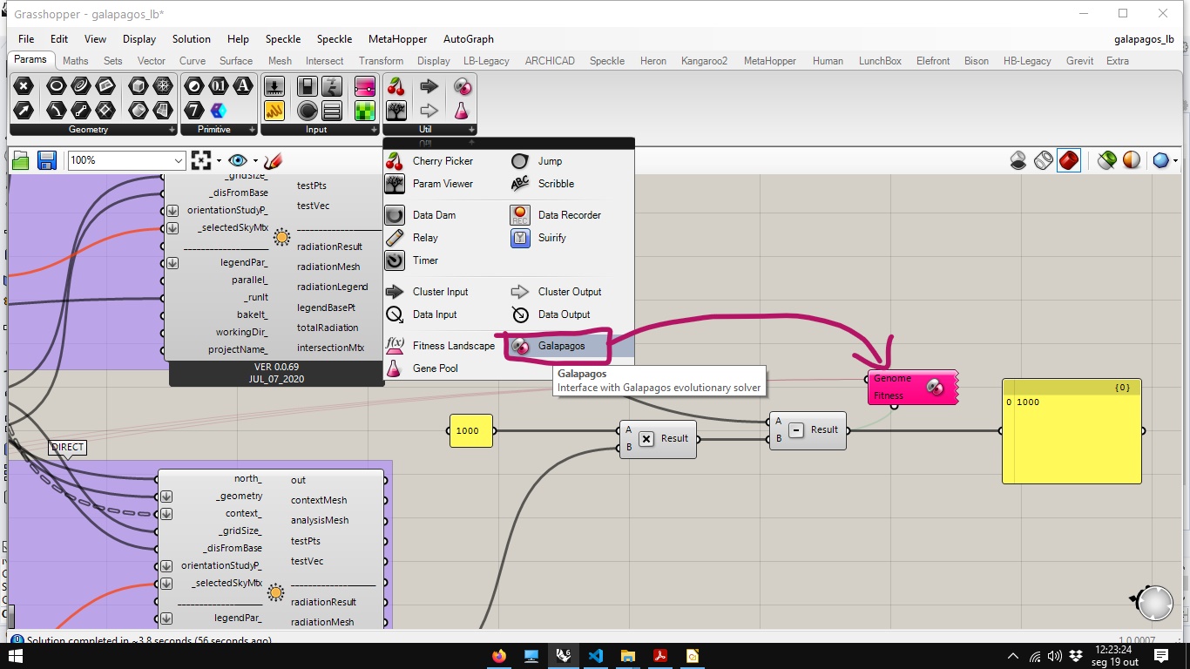Click the document preview color sphere icon

coord(1132,160)
